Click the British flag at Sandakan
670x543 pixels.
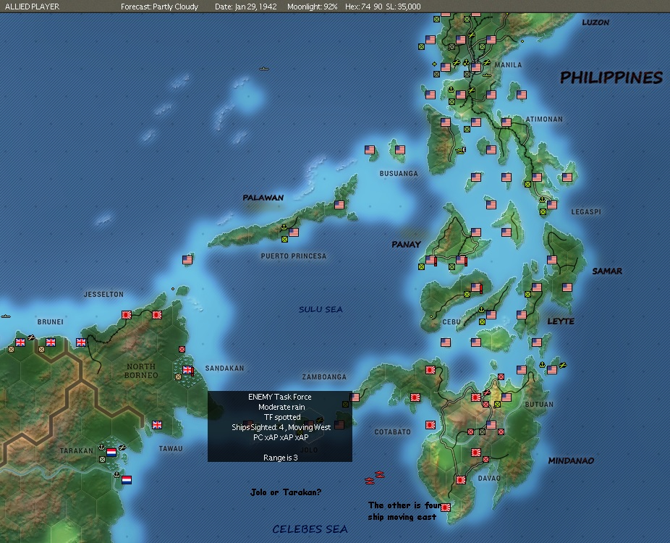click(x=187, y=370)
